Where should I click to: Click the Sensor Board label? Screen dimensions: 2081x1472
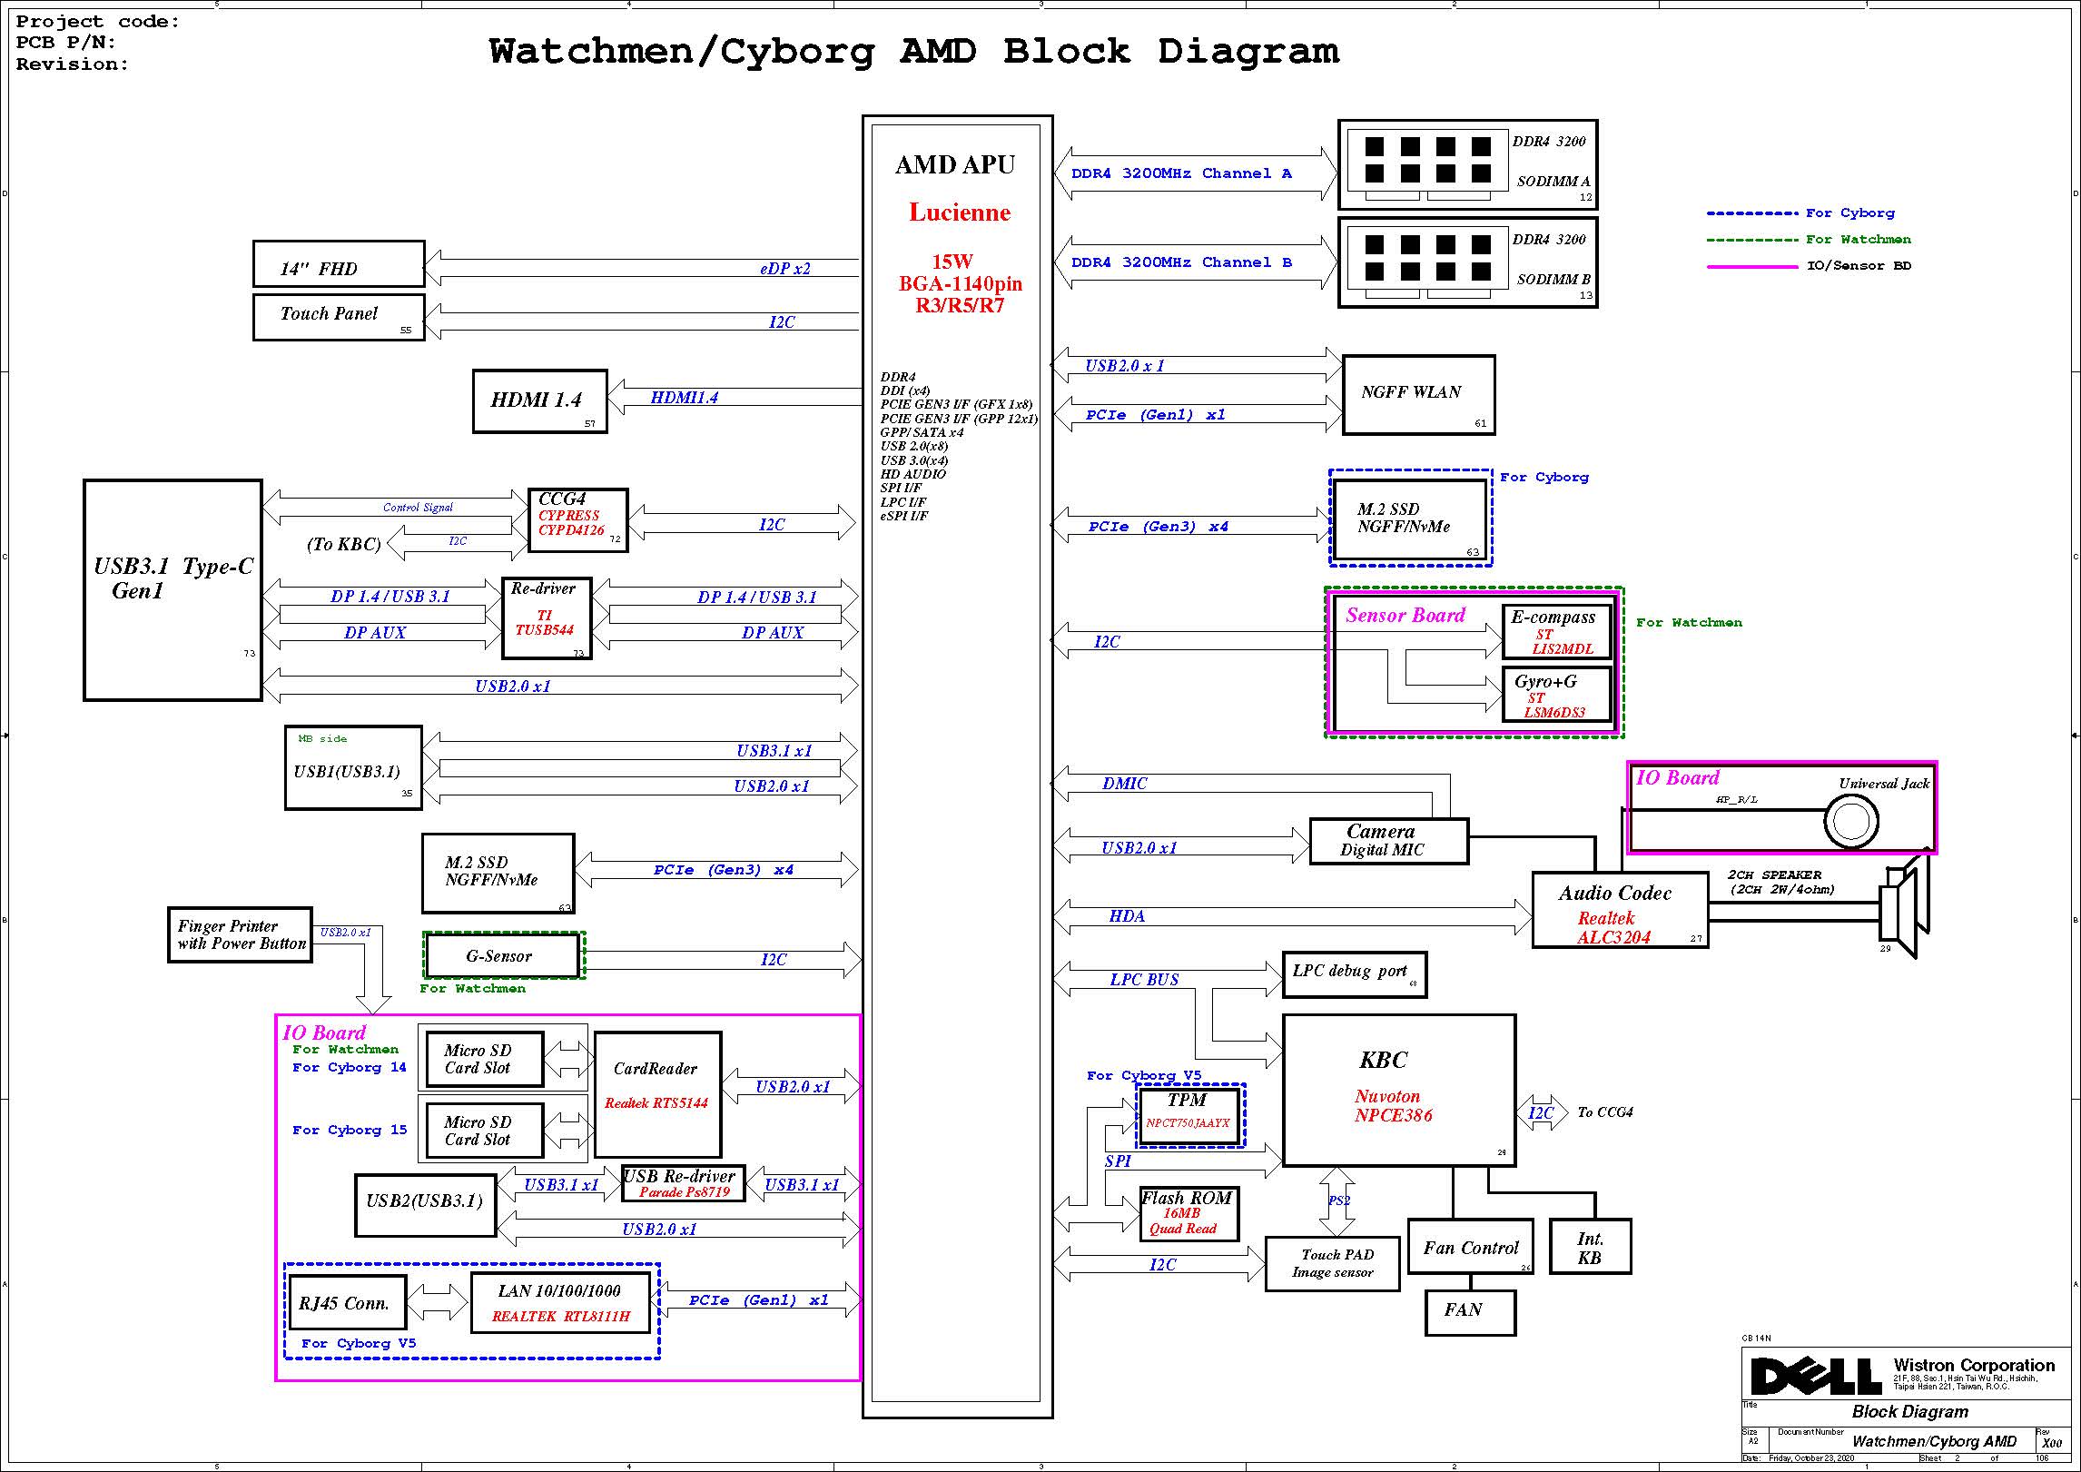pyautogui.click(x=1405, y=616)
